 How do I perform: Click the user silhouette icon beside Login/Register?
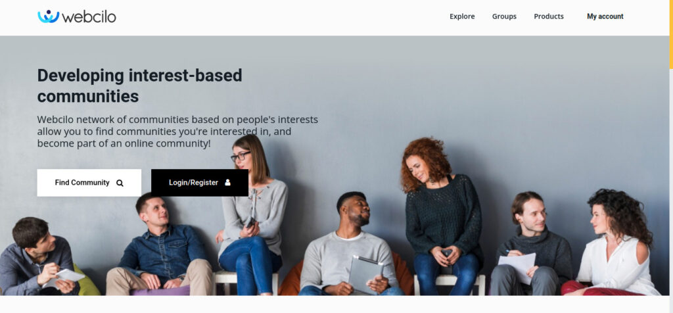coord(227,183)
